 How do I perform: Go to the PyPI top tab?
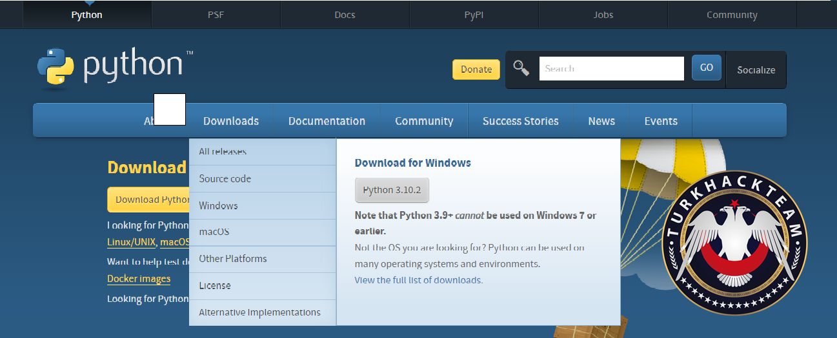tap(474, 15)
